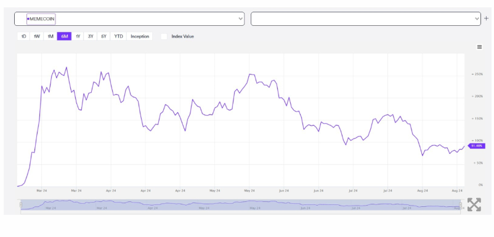Select the 1W time range
Screen dimensions: 494x237
(37, 36)
